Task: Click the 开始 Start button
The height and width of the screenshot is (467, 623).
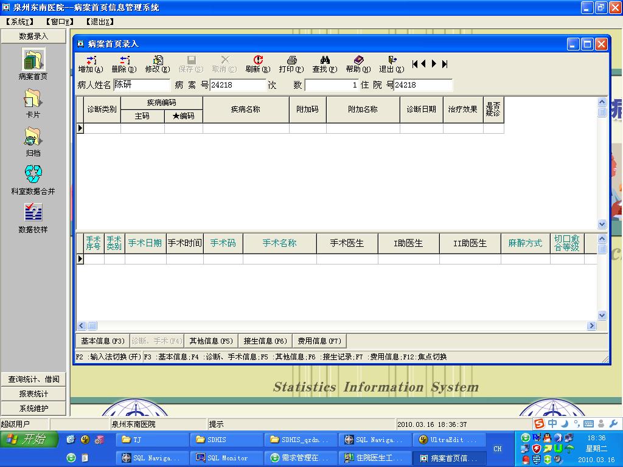Action: click(29, 439)
